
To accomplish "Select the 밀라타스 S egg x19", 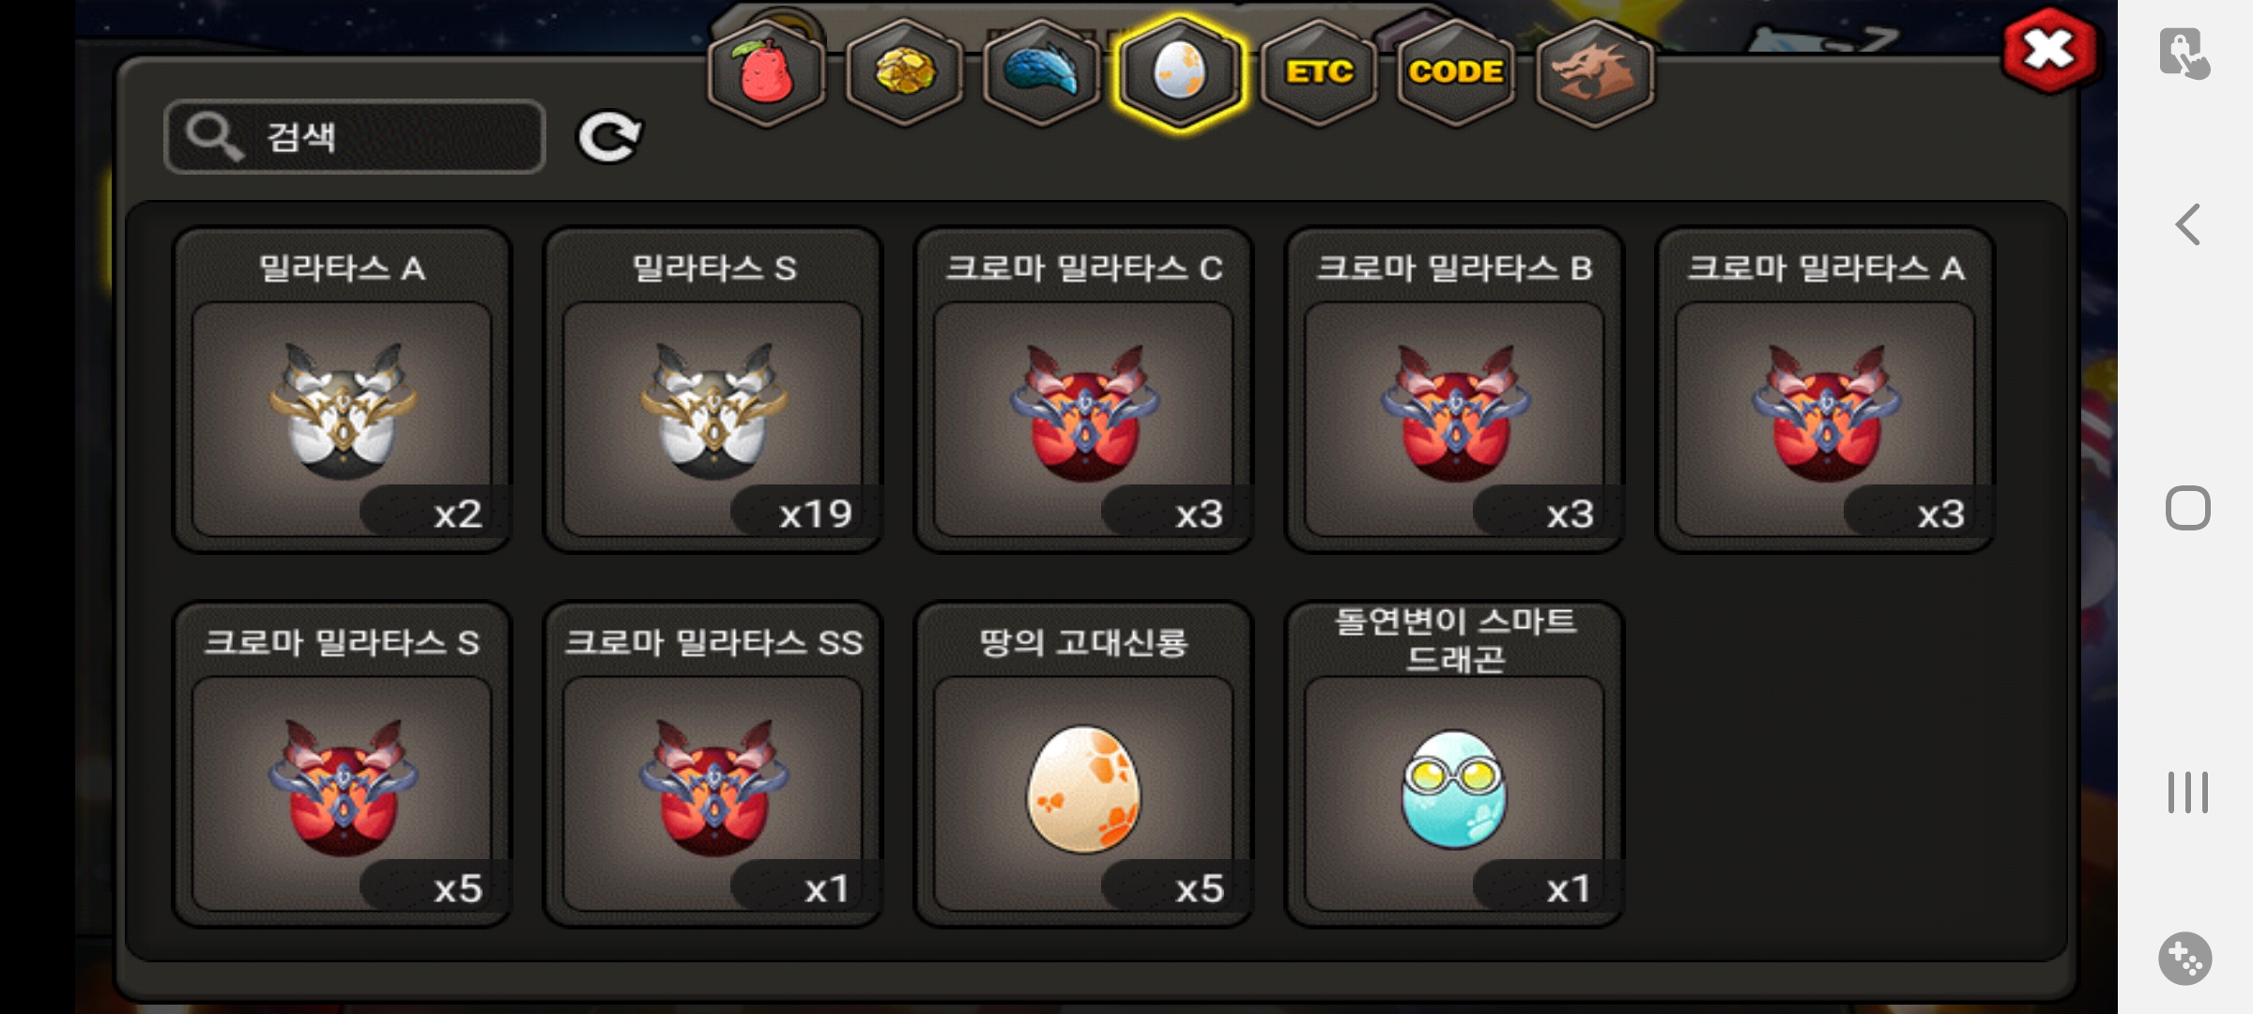I will click(x=713, y=391).
